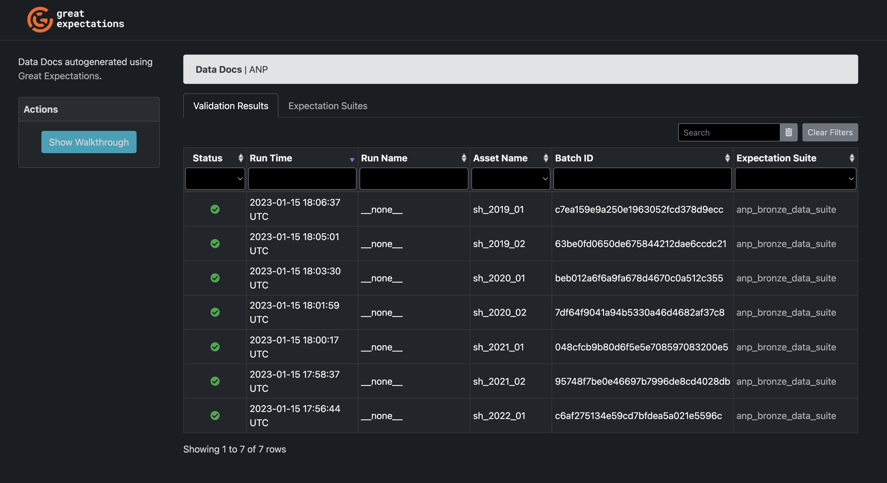Focus the Batch ID filter field
This screenshot has height=483, width=887.
642,178
